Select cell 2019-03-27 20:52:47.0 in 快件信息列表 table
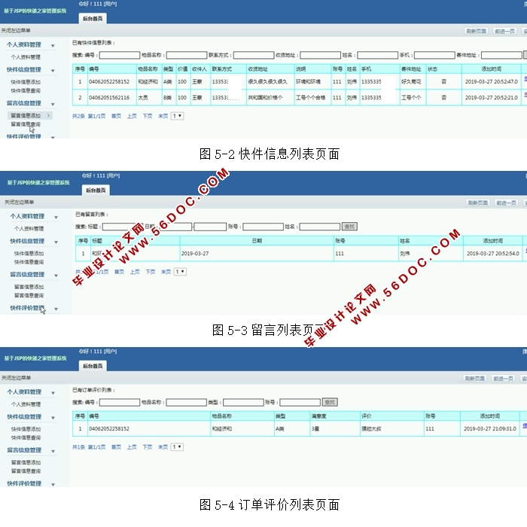The image size is (527, 527). click(x=492, y=81)
